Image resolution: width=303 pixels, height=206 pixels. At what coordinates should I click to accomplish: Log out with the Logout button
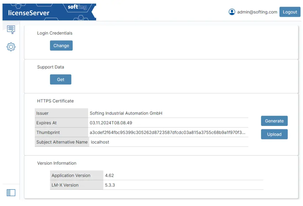tap(290, 12)
